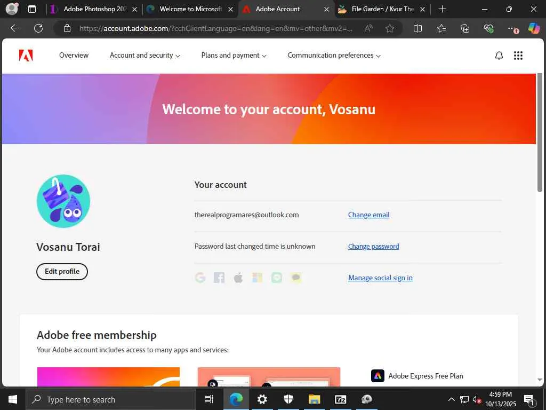Close the Adobe Photoshop tab
This screenshot has width=546, height=410.
[134, 10]
